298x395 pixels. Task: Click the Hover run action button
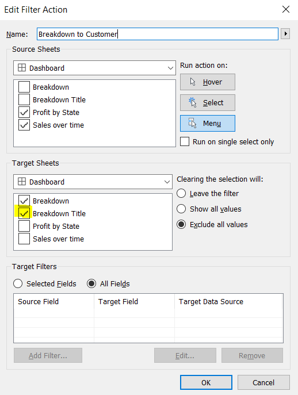[208, 82]
